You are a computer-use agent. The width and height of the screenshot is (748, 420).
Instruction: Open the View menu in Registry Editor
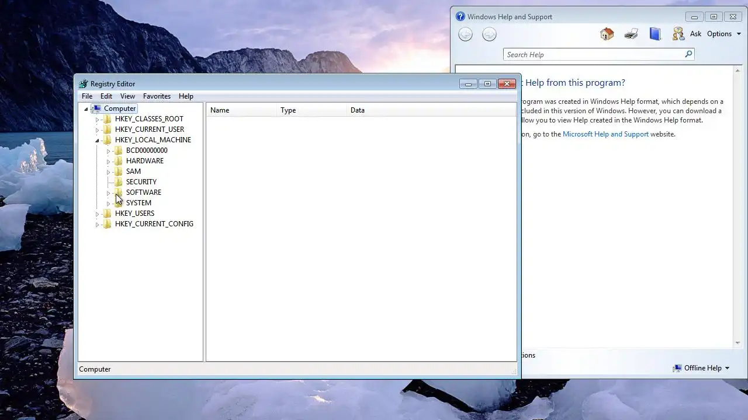coord(127,96)
